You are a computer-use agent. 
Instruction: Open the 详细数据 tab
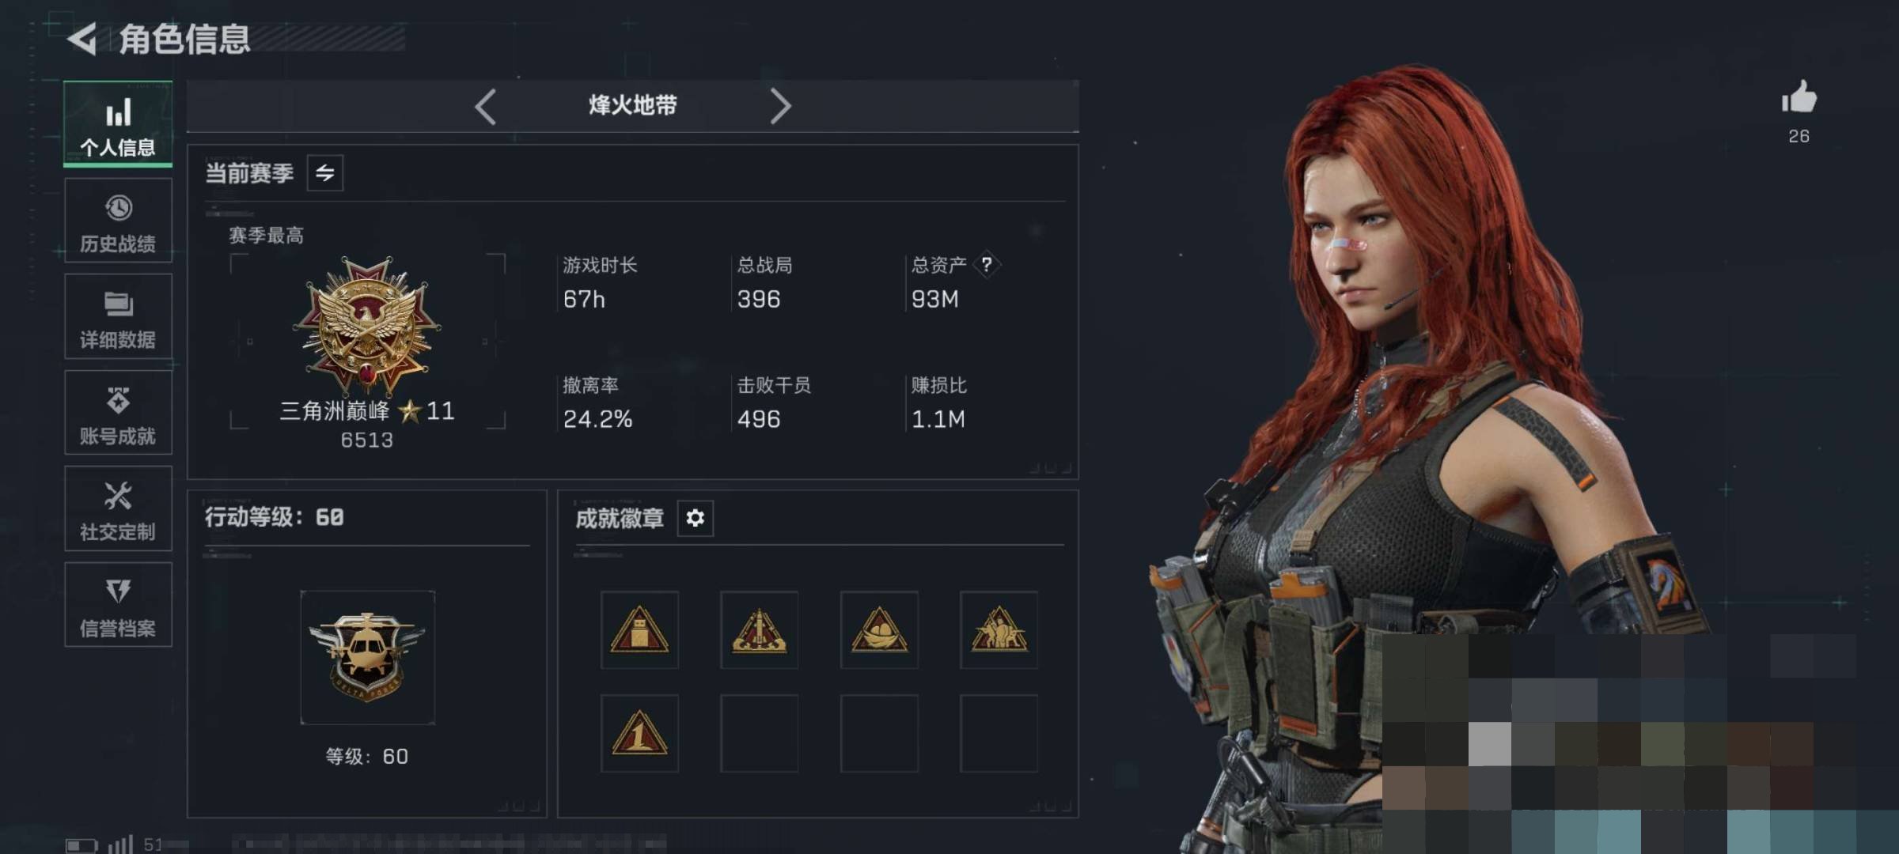click(x=118, y=317)
